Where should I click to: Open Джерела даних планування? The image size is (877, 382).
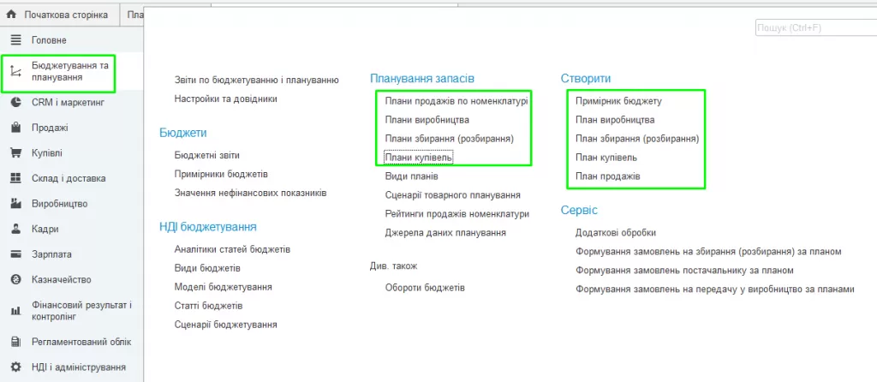pos(445,233)
